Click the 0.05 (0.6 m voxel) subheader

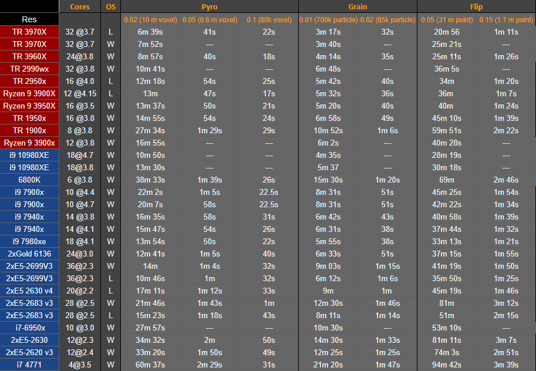click(x=210, y=20)
